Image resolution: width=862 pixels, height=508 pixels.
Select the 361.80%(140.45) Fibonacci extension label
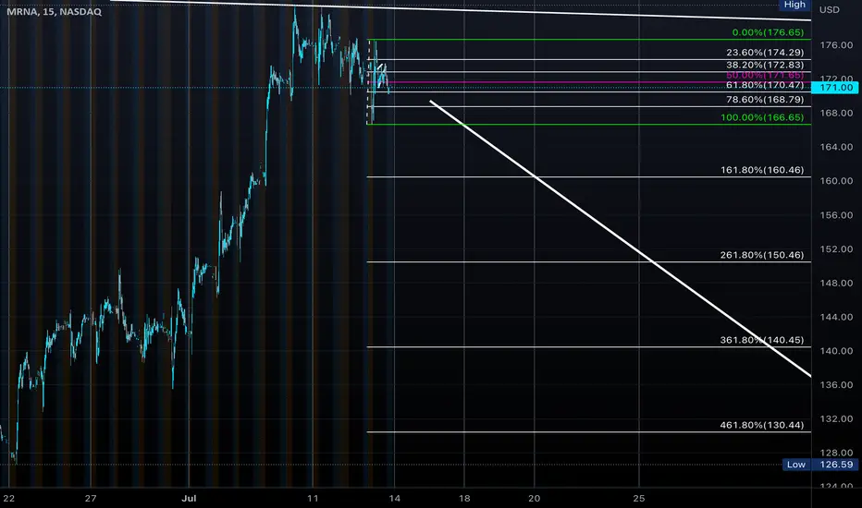pyautogui.click(x=762, y=341)
